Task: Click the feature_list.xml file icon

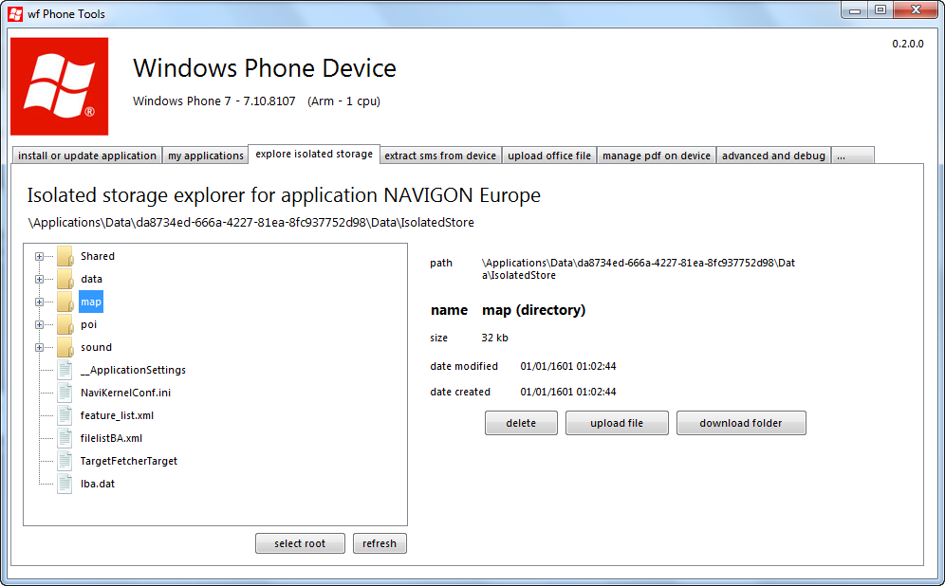Action: point(65,415)
